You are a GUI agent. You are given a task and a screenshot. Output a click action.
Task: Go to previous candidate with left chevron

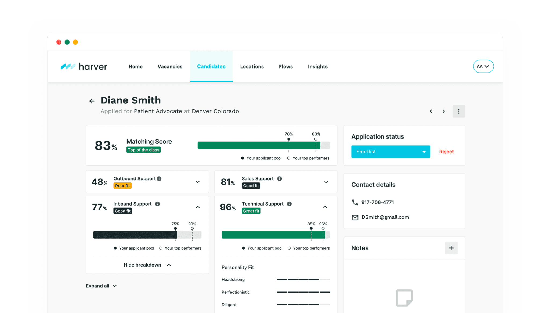[431, 111]
